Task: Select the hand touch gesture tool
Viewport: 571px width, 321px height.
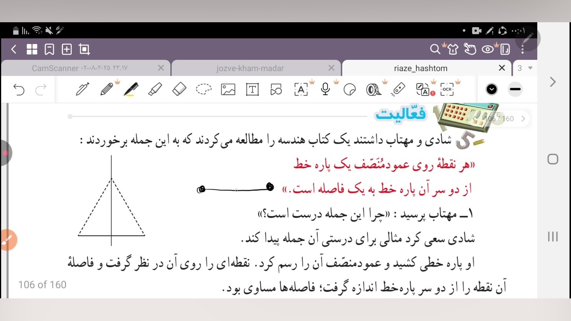Action: pyautogui.click(x=470, y=49)
